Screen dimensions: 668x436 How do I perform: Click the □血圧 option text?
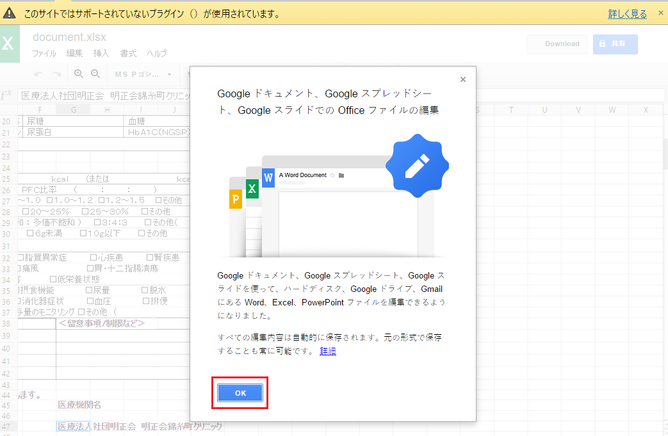99,301
